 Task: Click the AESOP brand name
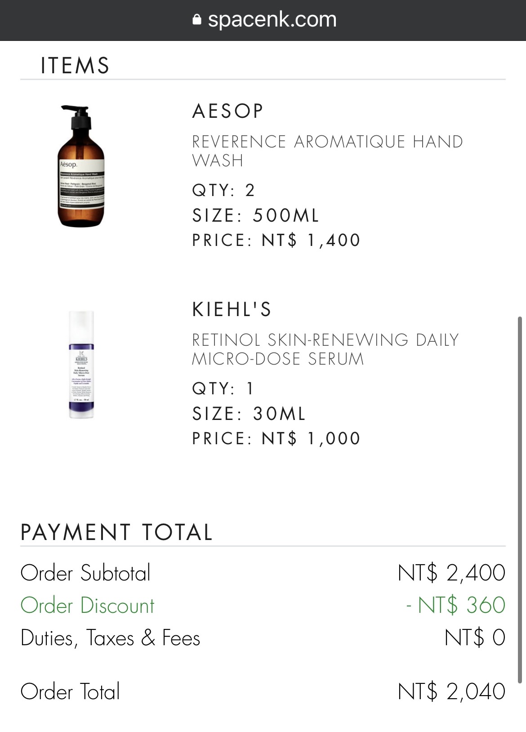point(227,111)
